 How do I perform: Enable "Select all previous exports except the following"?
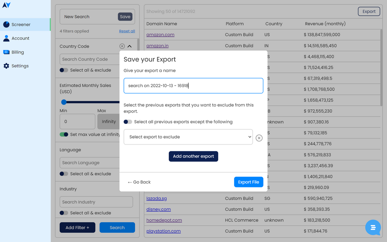click(127, 122)
